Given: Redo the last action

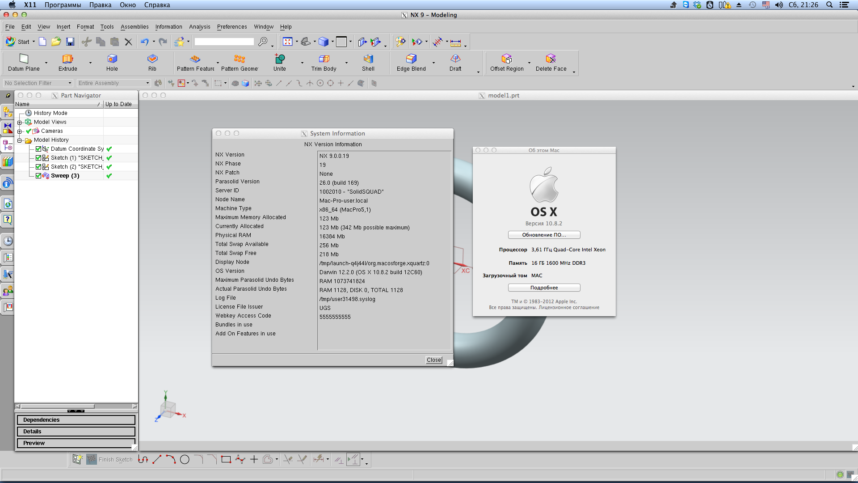Looking at the screenshot, I should 163,42.
